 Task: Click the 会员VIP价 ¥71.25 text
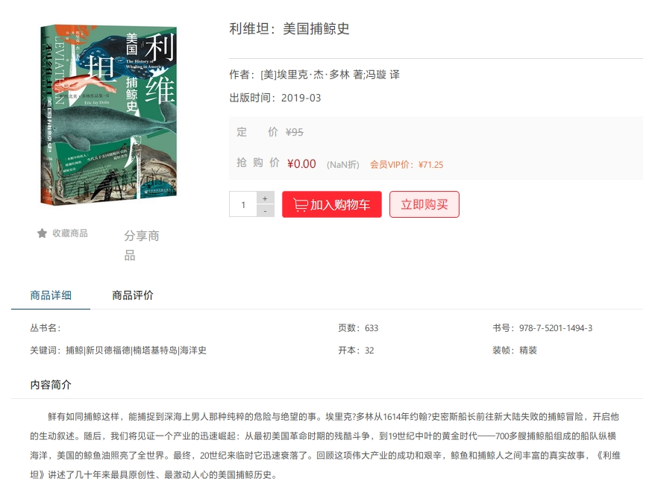(407, 165)
